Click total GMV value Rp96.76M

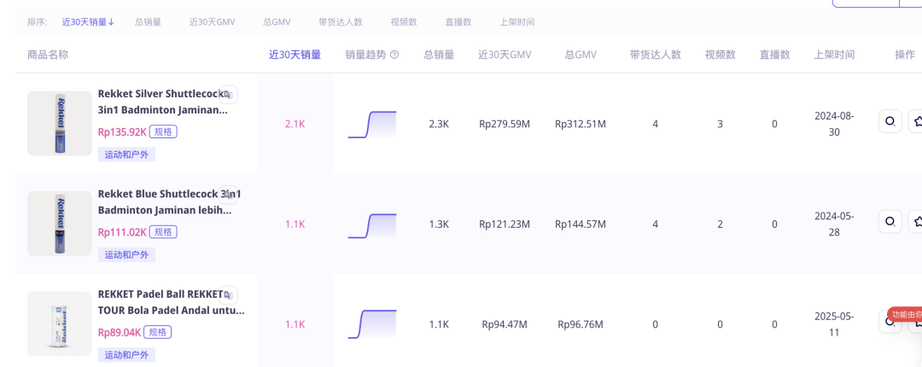pos(581,324)
